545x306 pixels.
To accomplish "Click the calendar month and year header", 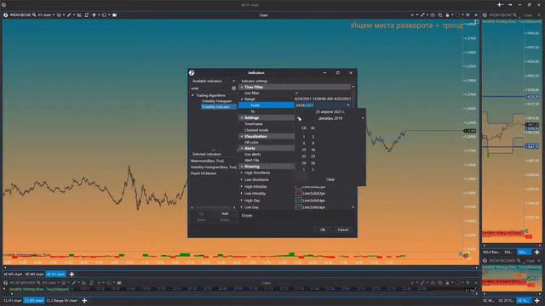I will point(330,118).
